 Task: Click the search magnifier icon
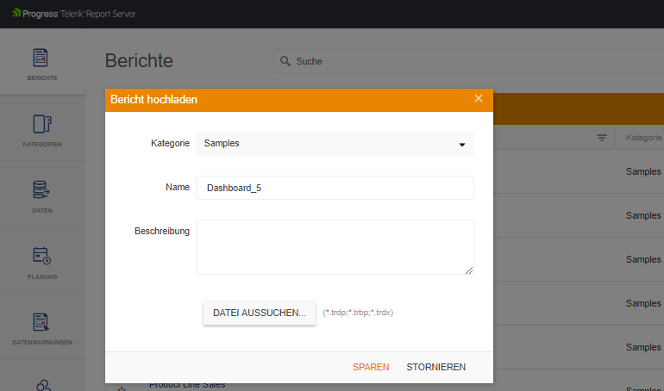pos(285,61)
